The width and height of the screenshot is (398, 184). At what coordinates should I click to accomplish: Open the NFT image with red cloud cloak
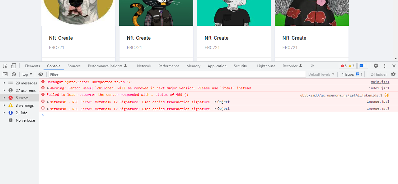(312, 13)
